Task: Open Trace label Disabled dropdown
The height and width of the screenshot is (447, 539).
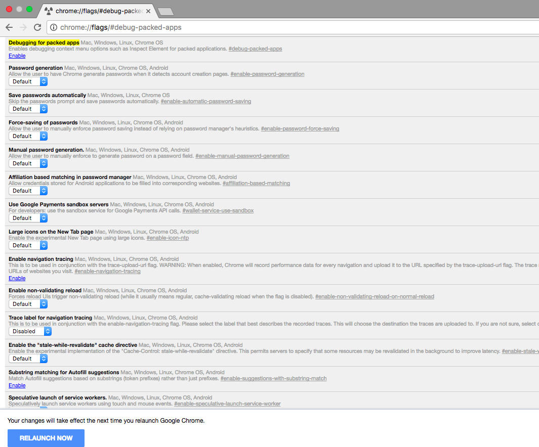Action: pyautogui.click(x=30, y=331)
